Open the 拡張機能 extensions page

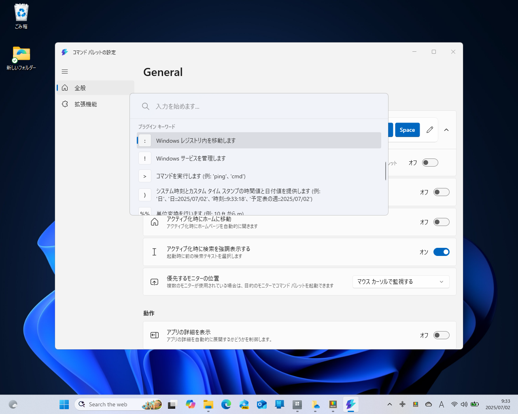coord(96,104)
